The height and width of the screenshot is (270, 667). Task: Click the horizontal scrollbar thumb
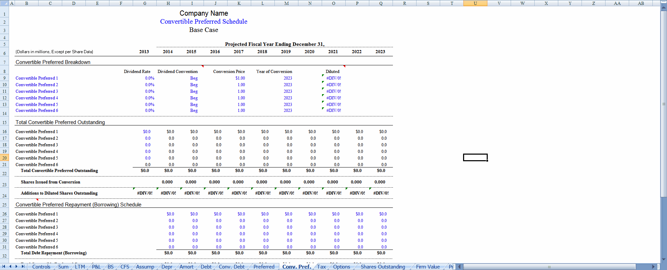pos(549,267)
